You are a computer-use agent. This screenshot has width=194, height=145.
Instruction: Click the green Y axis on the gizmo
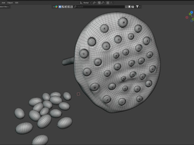click(190, 14)
